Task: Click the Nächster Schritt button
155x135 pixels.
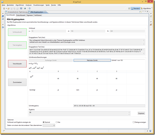Action: (x=92, y=60)
